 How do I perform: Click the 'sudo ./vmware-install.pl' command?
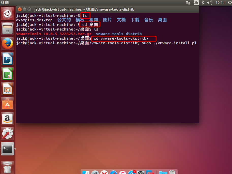tap(169, 43)
